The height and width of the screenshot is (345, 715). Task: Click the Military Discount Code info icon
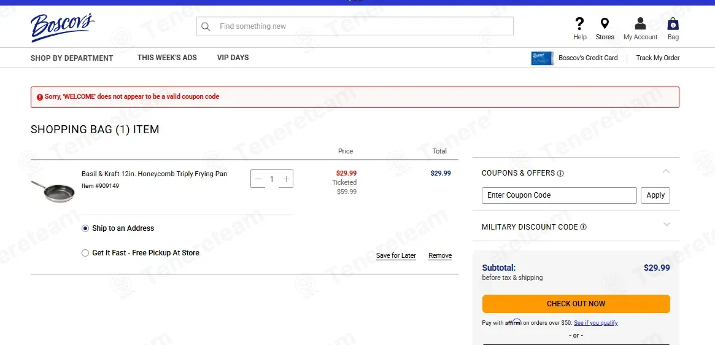(x=583, y=227)
